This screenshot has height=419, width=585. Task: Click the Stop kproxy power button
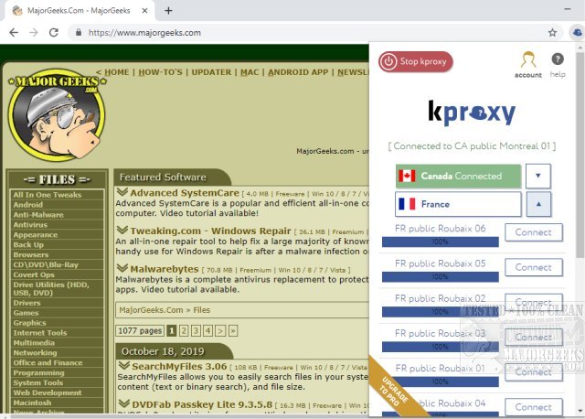tap(415, 61)
